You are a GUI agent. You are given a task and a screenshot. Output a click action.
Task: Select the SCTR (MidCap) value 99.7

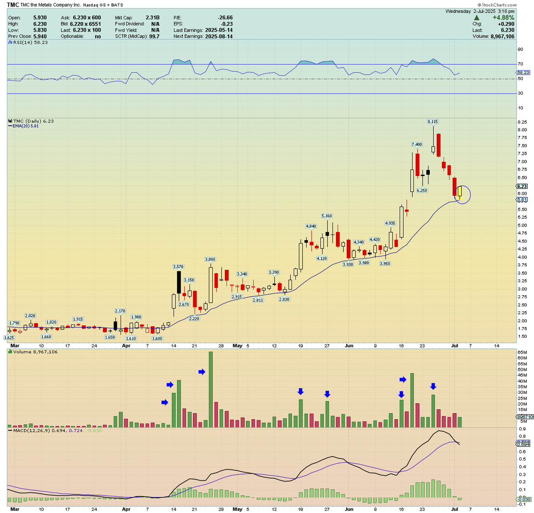[x=154, y=36]
